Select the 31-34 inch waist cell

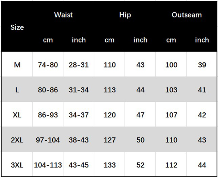coord(78,90)
